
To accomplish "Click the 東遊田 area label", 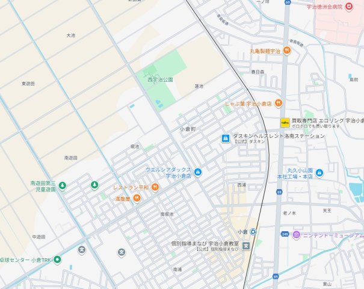I will tap(28, 84).
